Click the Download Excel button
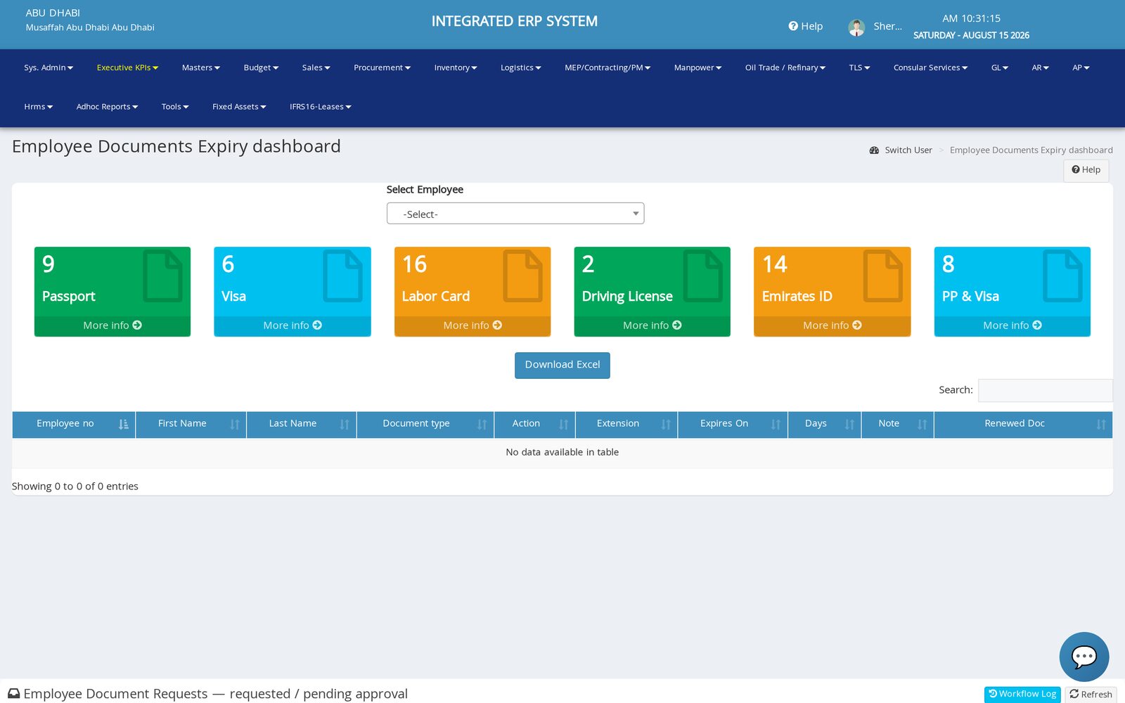Image resolution: width=1125 pixels, height=703 pixels. click(x=562, y=365)
